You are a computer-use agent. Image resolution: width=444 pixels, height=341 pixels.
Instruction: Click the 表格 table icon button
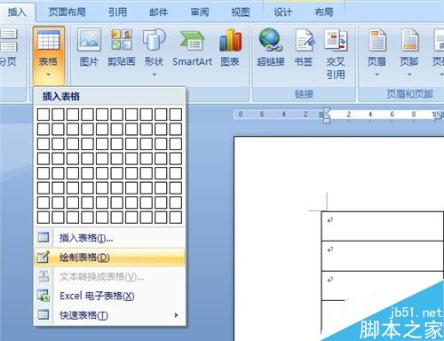[x=48, y=40]
